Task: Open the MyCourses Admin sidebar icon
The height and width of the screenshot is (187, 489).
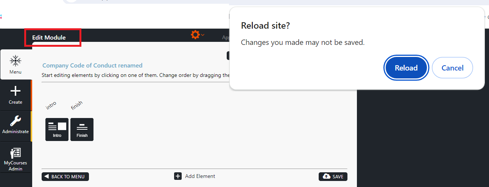Action: click(x=16, y=153)
